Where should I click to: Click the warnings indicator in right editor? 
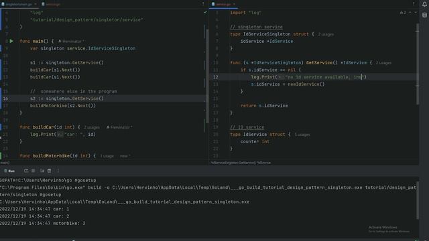point(403,13)
